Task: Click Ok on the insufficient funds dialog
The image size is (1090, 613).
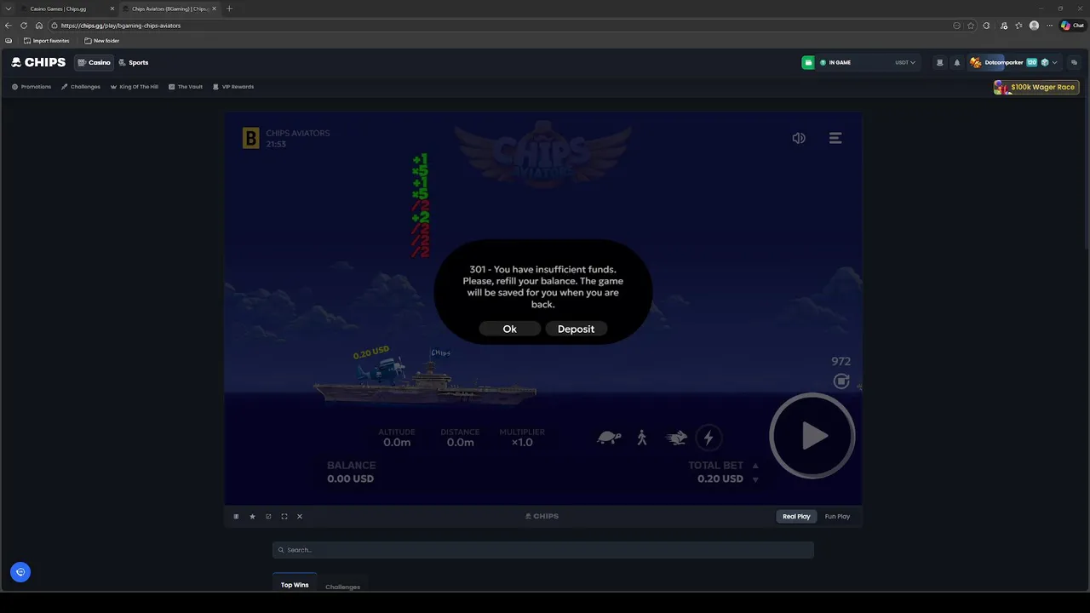Action: [509, 329]
